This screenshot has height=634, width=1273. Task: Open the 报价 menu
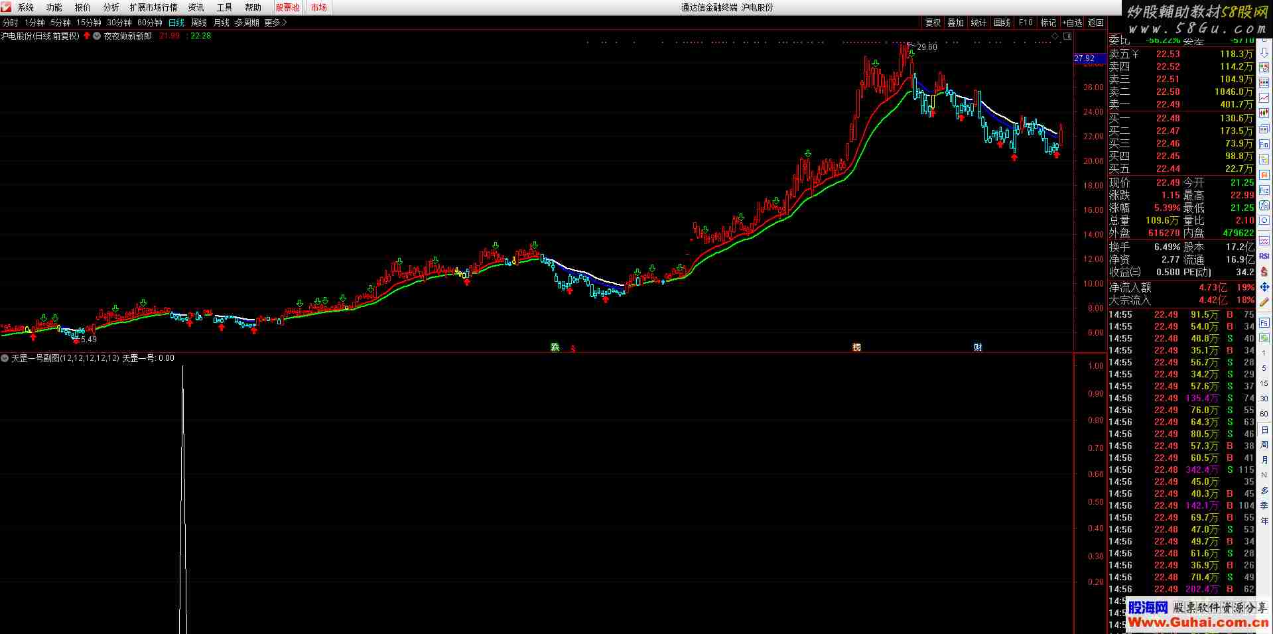(83, 7)
